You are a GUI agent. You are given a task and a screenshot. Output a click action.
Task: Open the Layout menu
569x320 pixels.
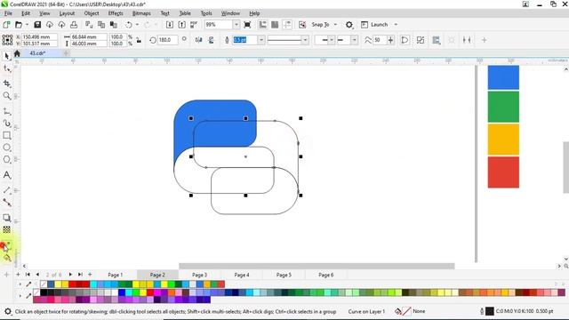coord(67,13)
